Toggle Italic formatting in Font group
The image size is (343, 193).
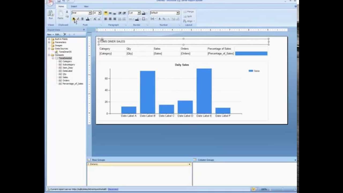(x=78, y=19)
